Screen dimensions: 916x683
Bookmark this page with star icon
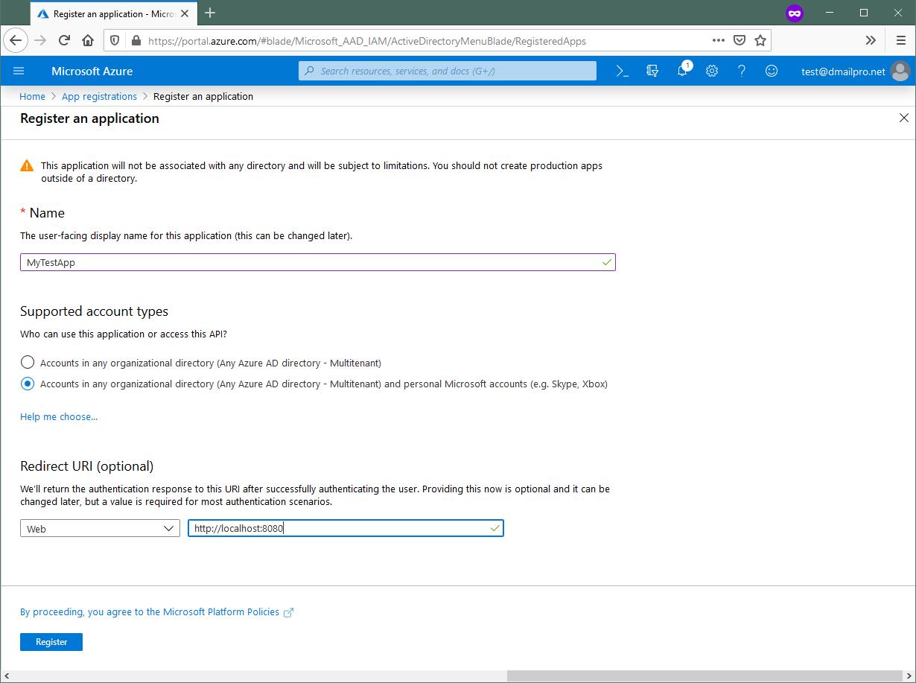click(760, 40)
